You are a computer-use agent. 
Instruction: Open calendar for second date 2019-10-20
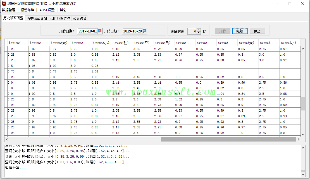(144, 31)
